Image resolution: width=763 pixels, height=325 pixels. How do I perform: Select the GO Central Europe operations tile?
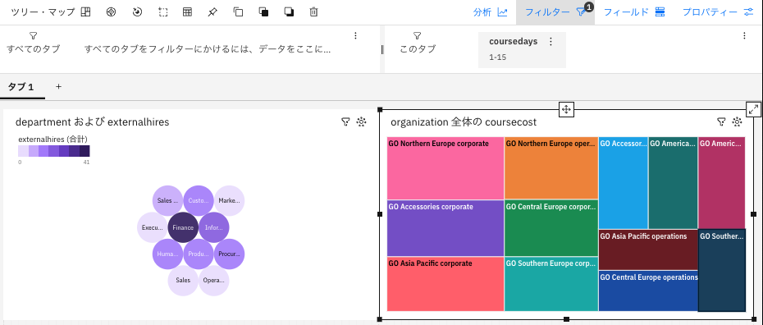648,291
